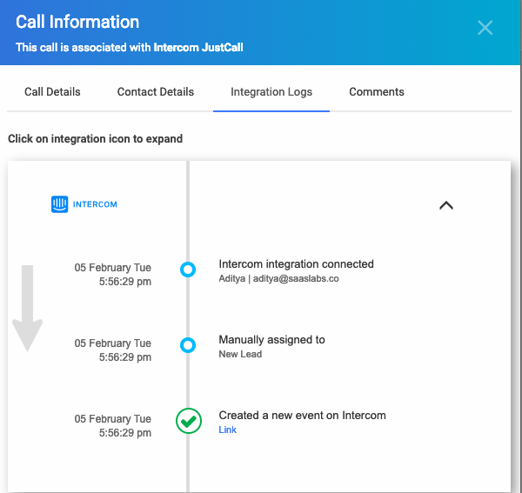This screenshot has height=493, width=522.
Task: Click the first log timestamp 5:56:29 pm
Action: [125, 282]
